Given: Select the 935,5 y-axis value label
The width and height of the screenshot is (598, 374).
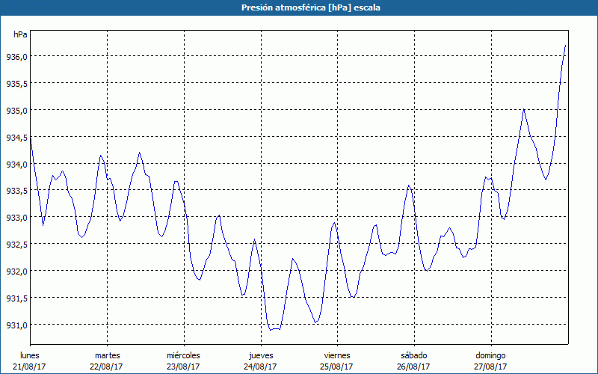Looking at the screenshot, I should 16,84.
